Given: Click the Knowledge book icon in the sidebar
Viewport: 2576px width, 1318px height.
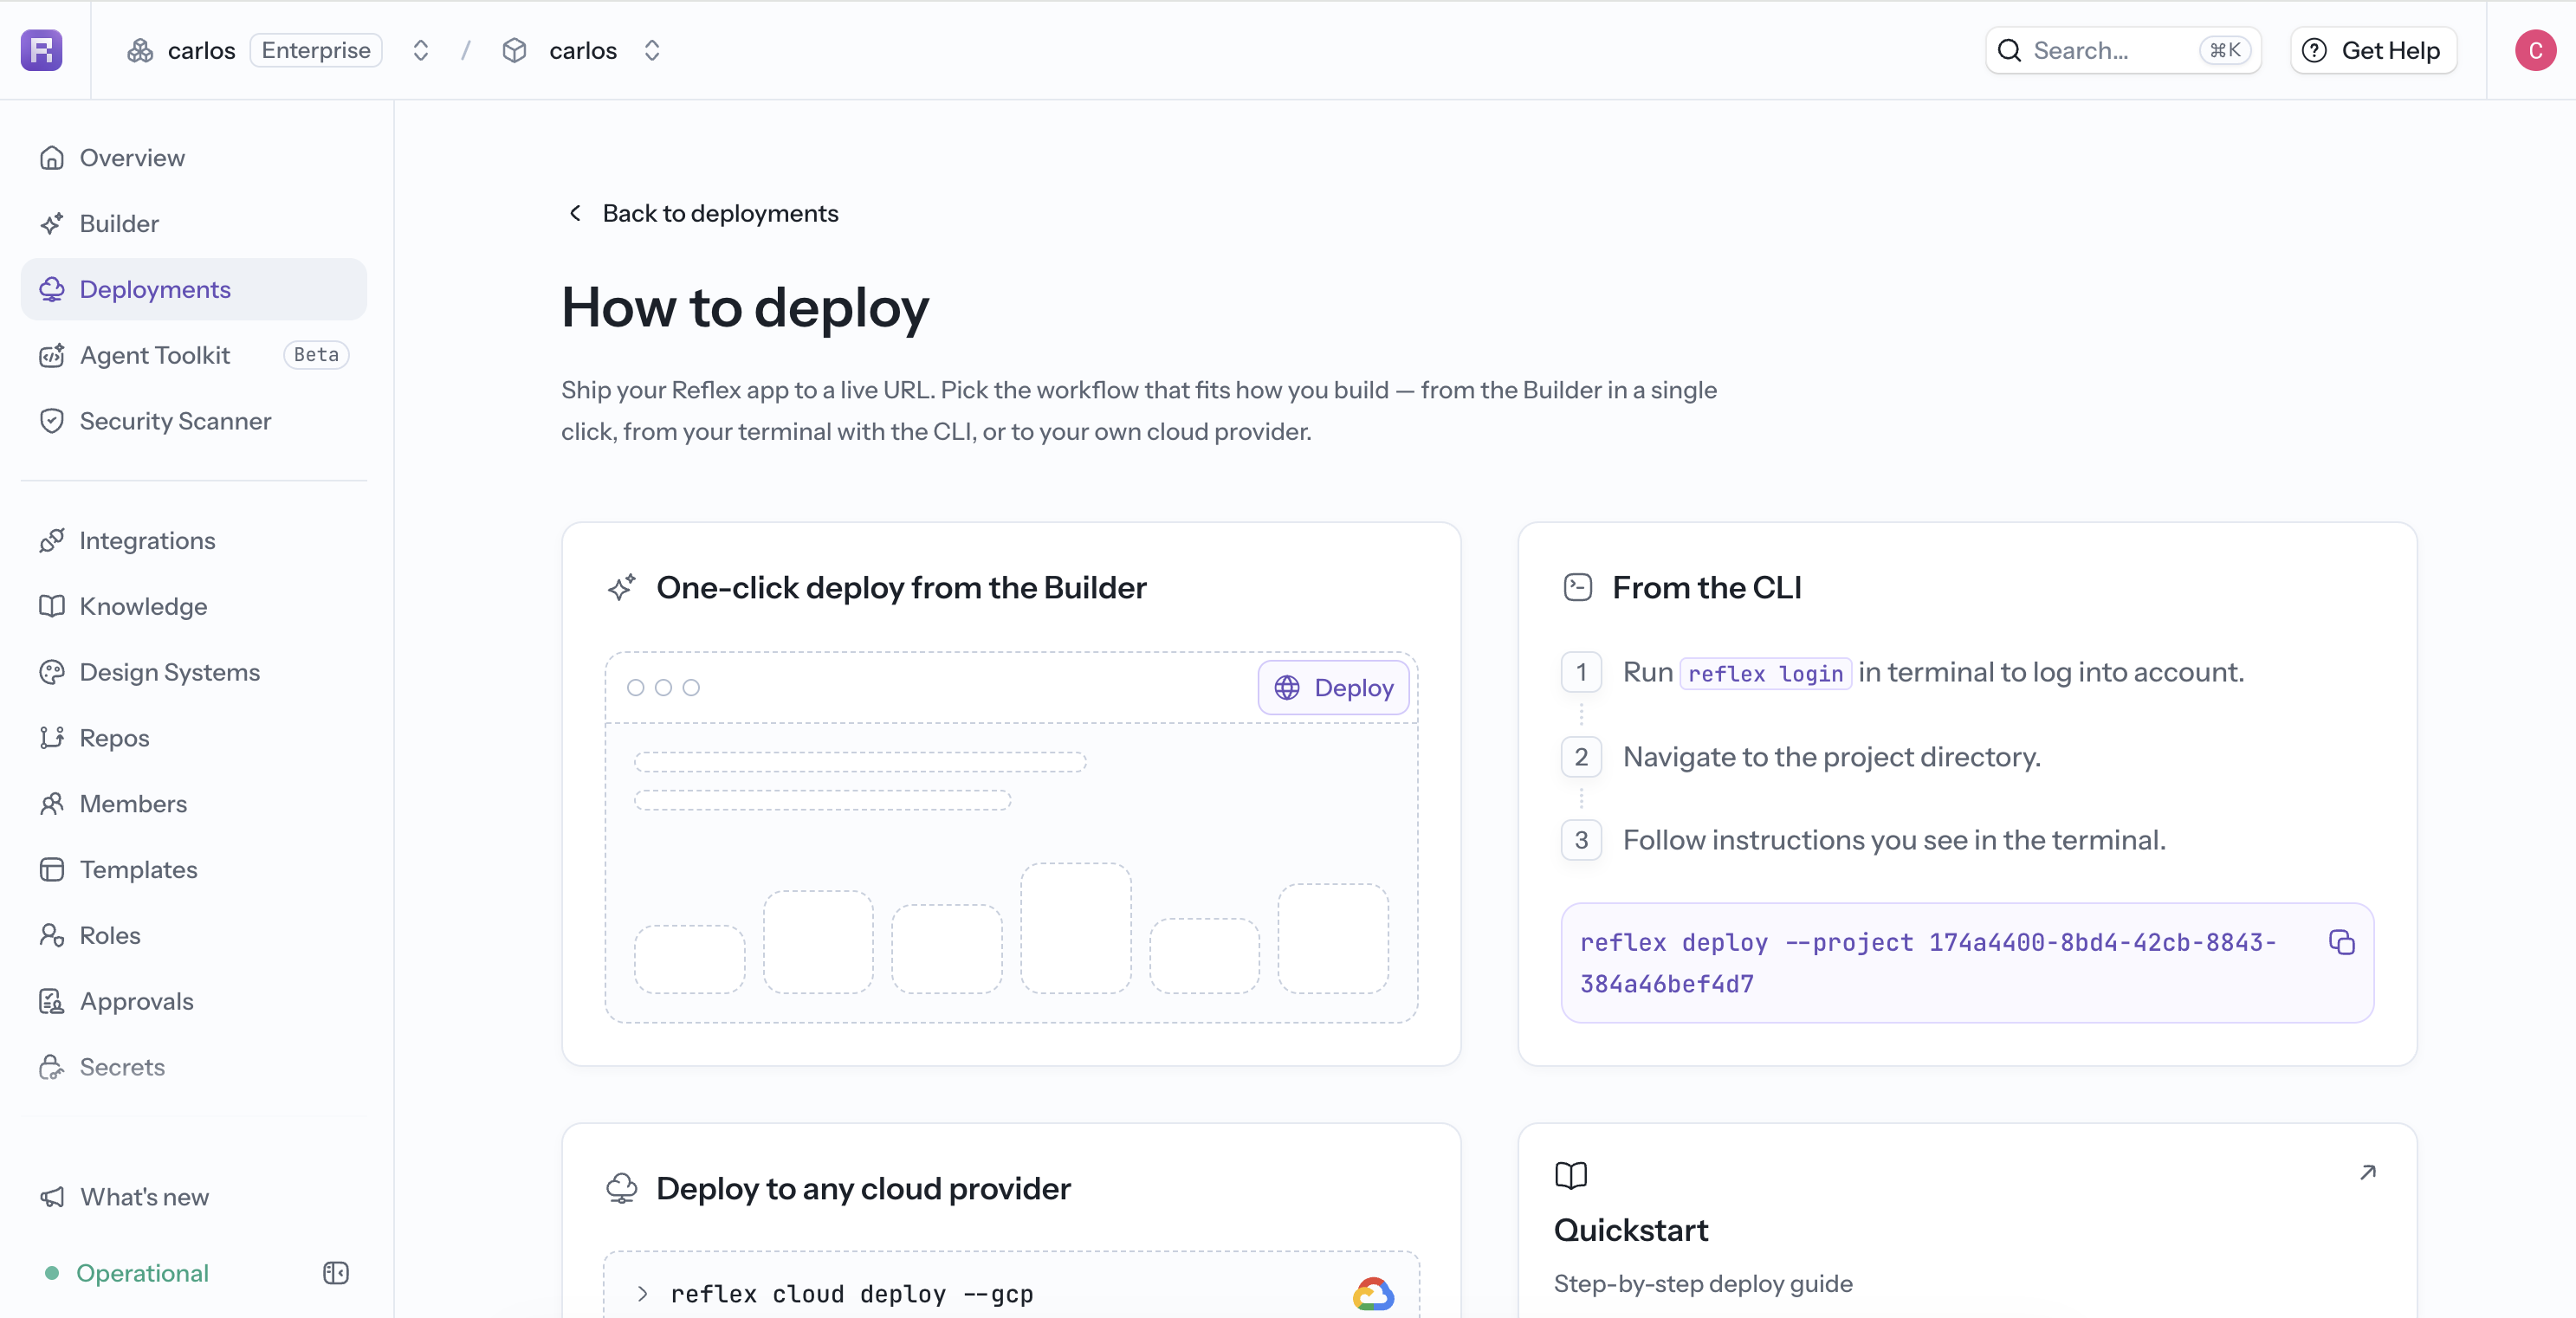Looking at the screenshot, I should 52,606.
